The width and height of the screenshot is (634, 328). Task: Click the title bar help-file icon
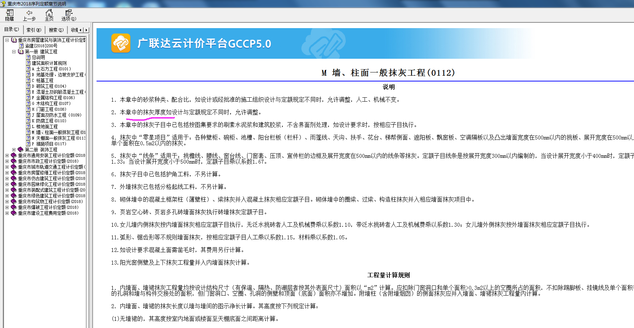[x=3, y=4]
